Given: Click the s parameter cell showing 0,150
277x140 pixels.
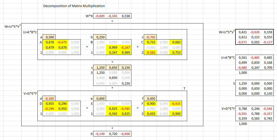Looking at the screenshot, I should point(125,68).
